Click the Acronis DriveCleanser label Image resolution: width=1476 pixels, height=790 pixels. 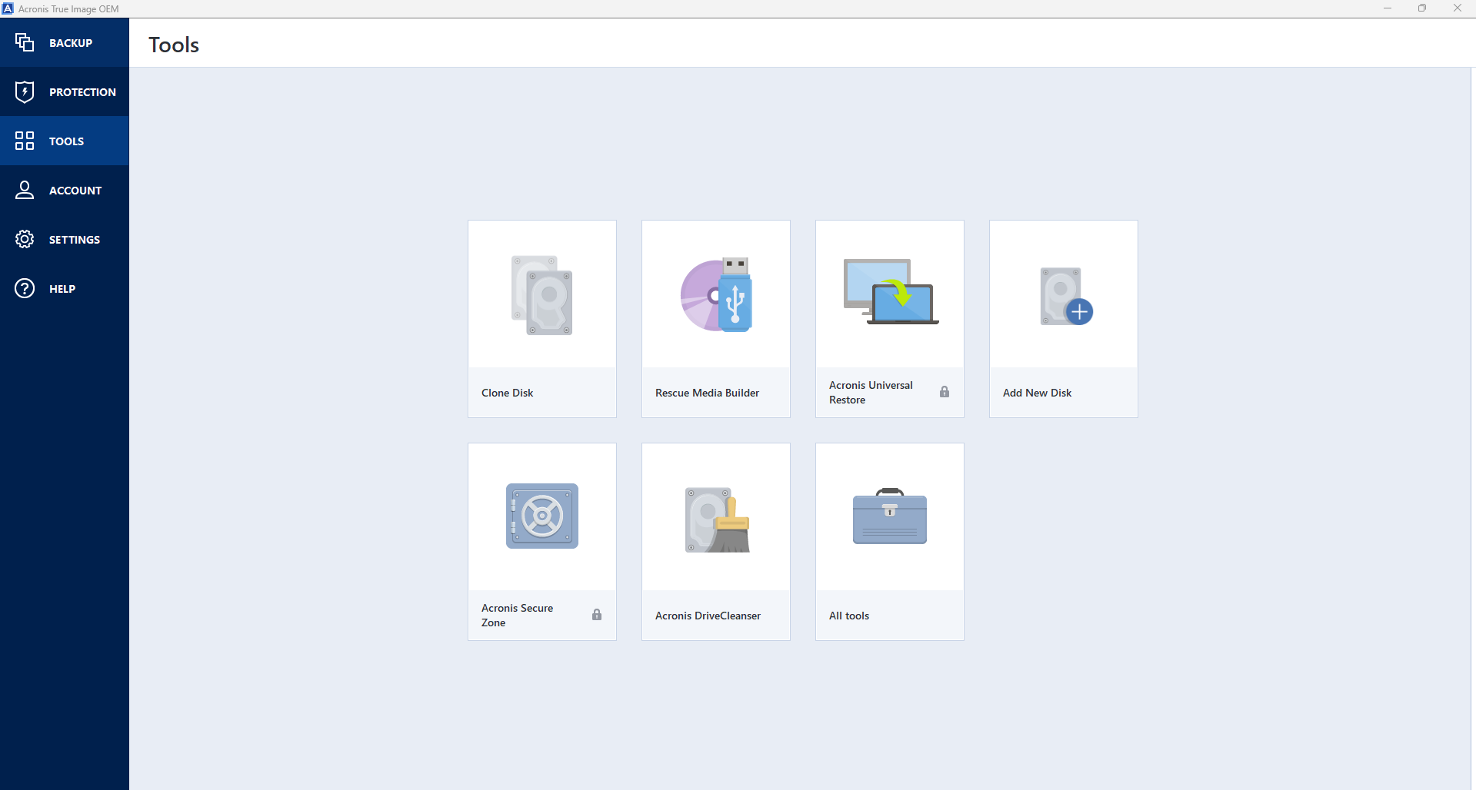pos(708,616)
